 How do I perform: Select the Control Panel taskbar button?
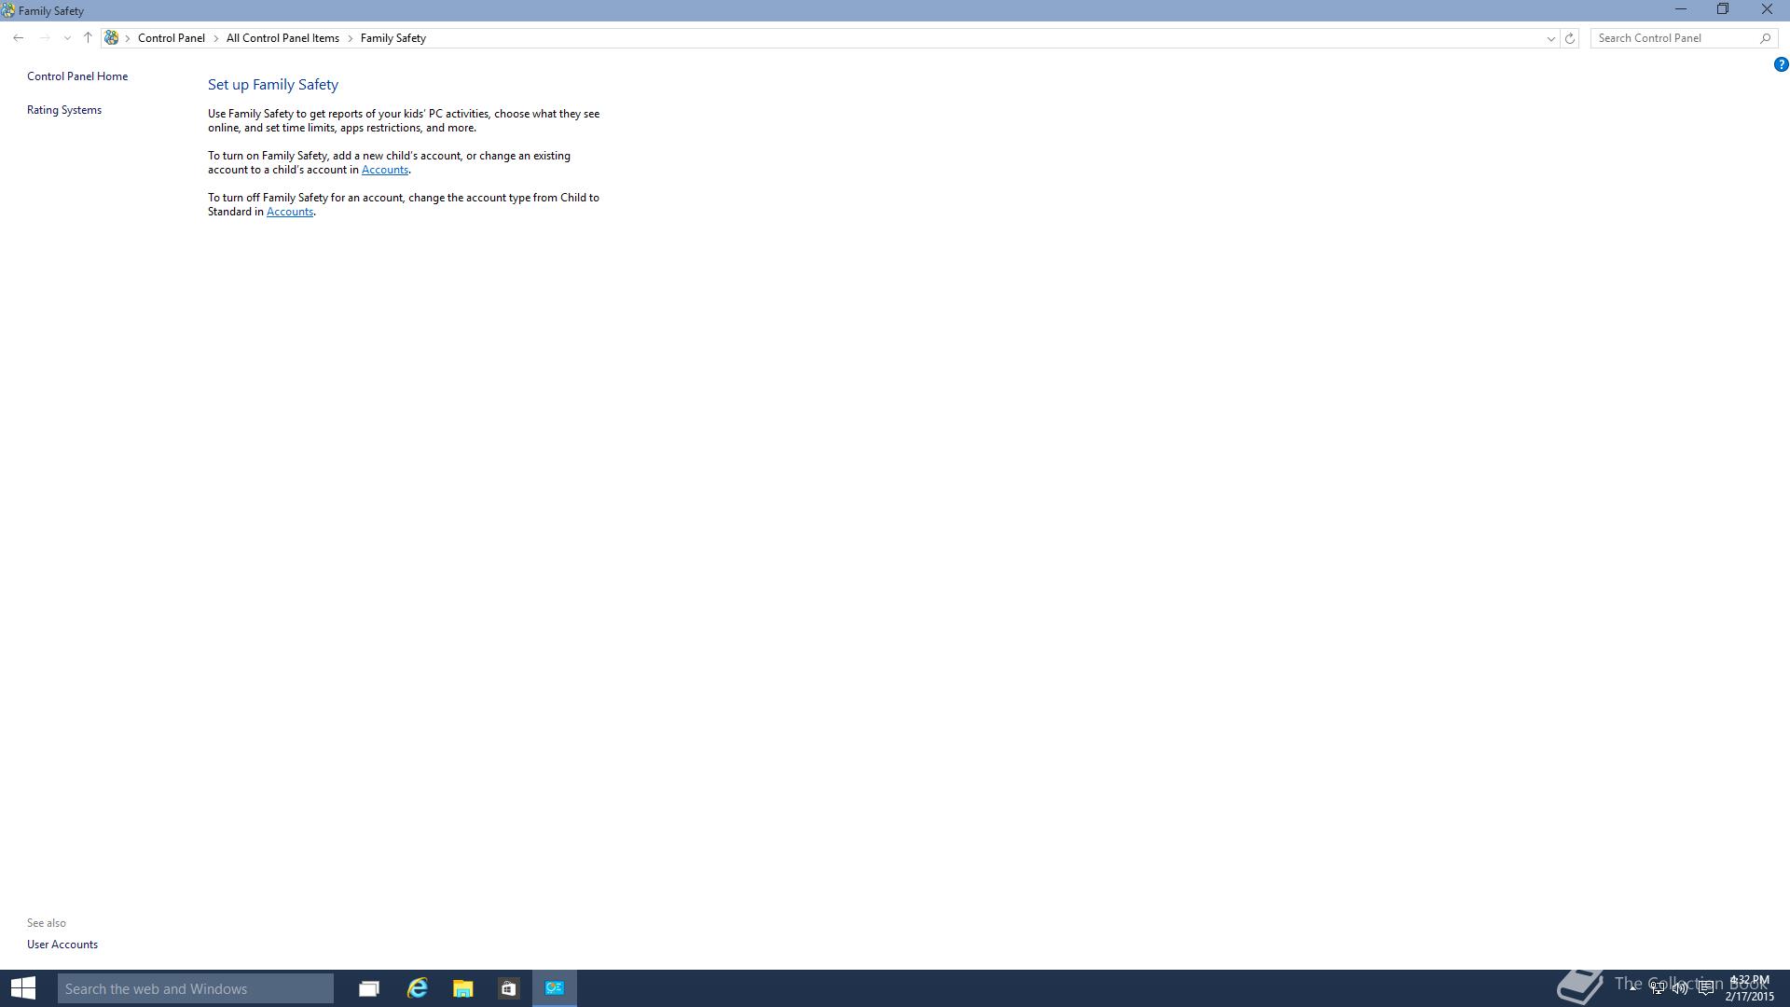[x=555, y=988]
